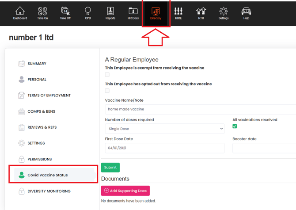Expand the Number of doses required dropdown
296x210 pixels.
[164, 129]
